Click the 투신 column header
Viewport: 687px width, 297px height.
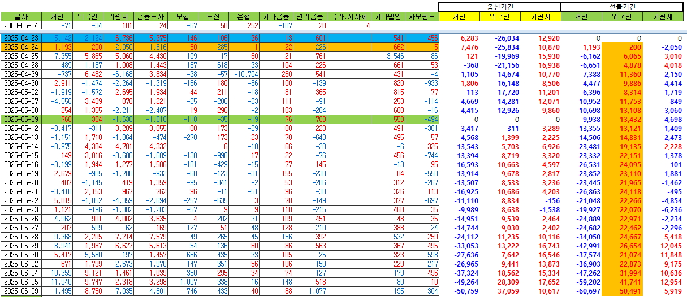point(214,16)
